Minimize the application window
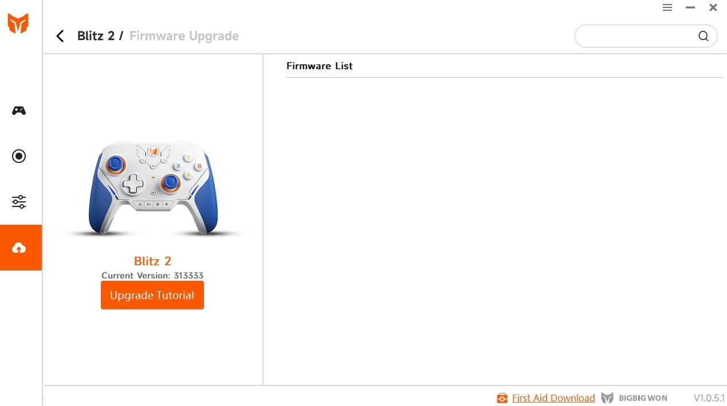Viewport: 727px width, 406px height. pos(690,7)
